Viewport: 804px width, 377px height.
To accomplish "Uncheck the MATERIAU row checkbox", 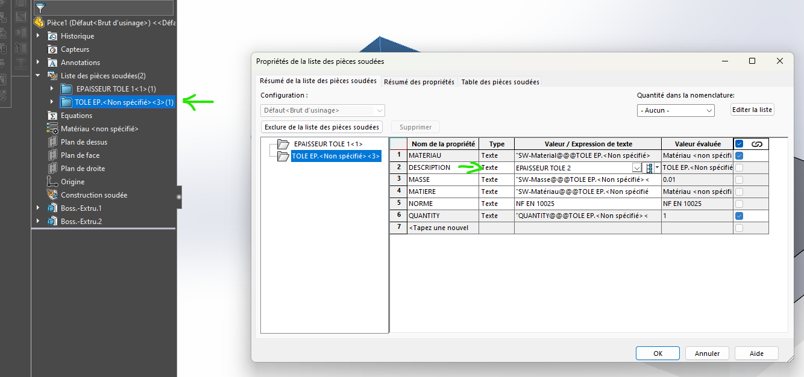I will tap(740, 156).
